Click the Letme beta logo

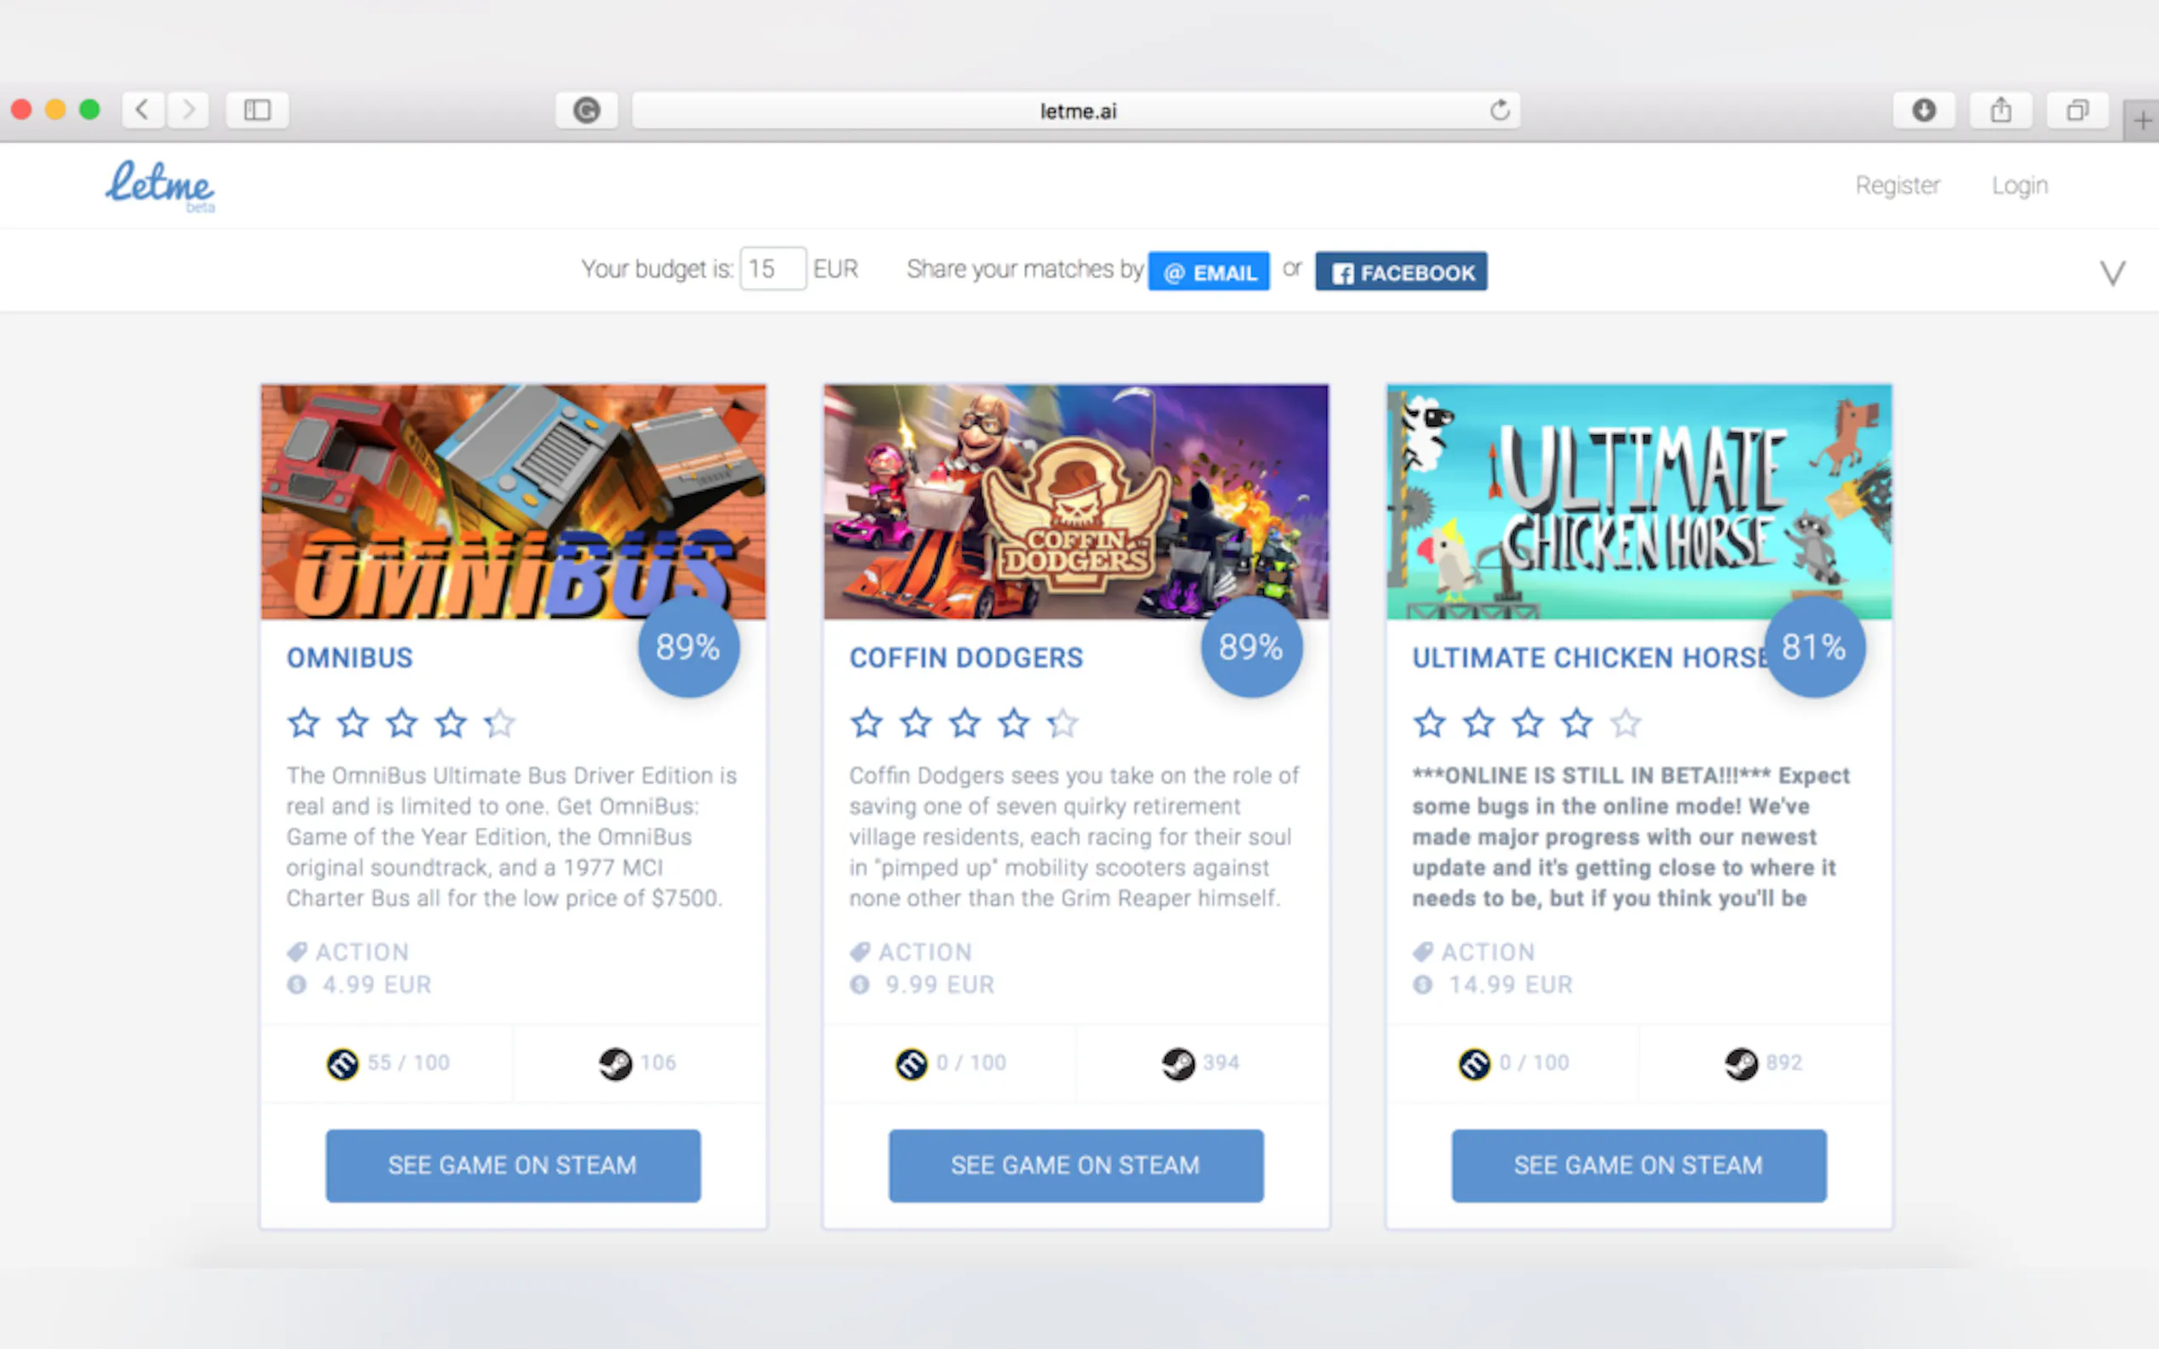[161, 185]
